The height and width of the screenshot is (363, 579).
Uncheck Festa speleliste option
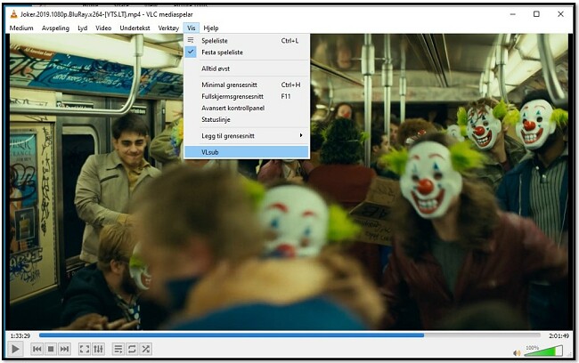click(x=246, y=52)
